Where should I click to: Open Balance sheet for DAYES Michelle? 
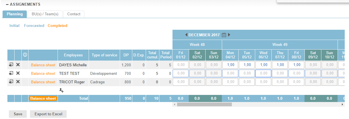43,65
